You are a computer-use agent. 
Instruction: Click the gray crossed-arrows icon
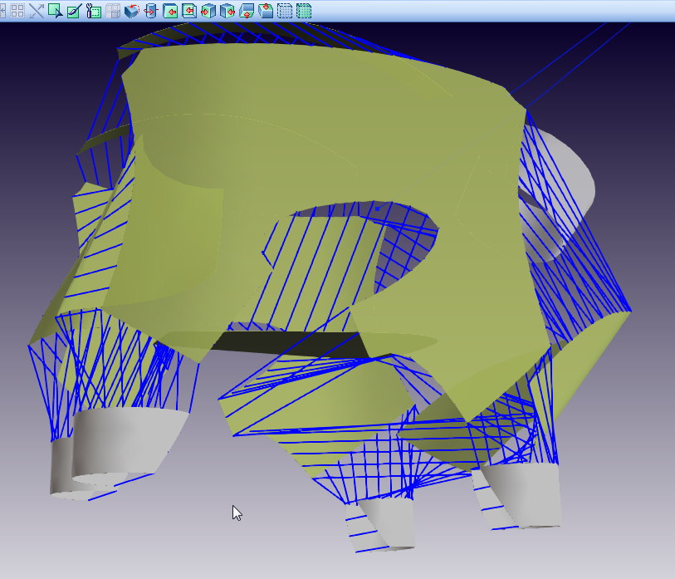[x=37, y=11]
